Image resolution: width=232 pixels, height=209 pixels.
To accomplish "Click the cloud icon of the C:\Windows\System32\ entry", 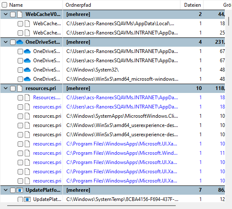I will tap(27, 70).
